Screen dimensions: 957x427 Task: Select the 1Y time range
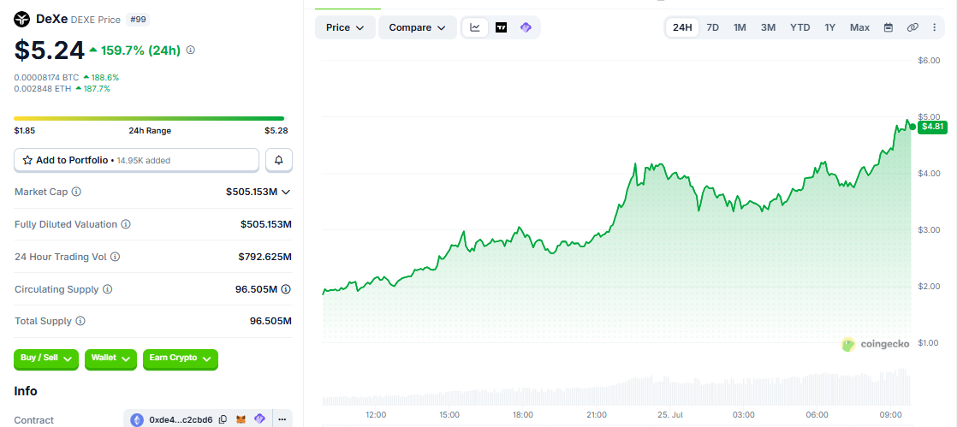click(830, 27)
